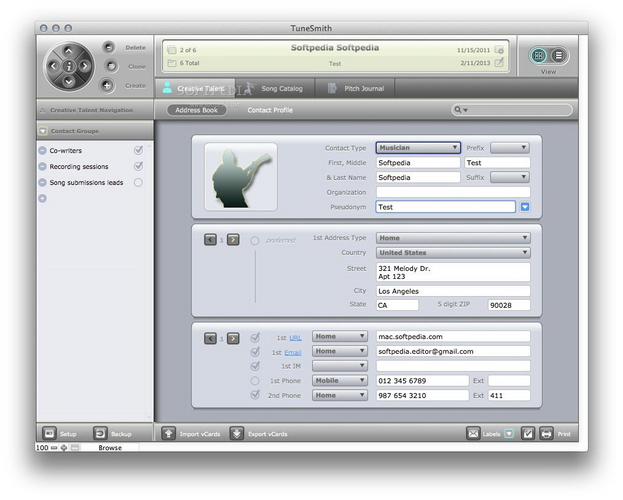Click the Labels envelope icon

coord(473,434)
